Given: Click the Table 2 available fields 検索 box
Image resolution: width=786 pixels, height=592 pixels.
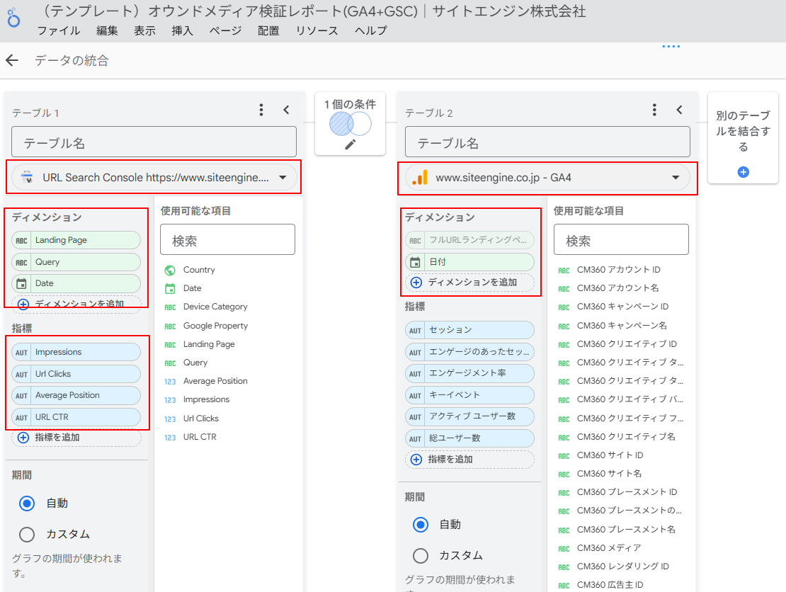Looking at the screenshot, I should tap(621, 239).
